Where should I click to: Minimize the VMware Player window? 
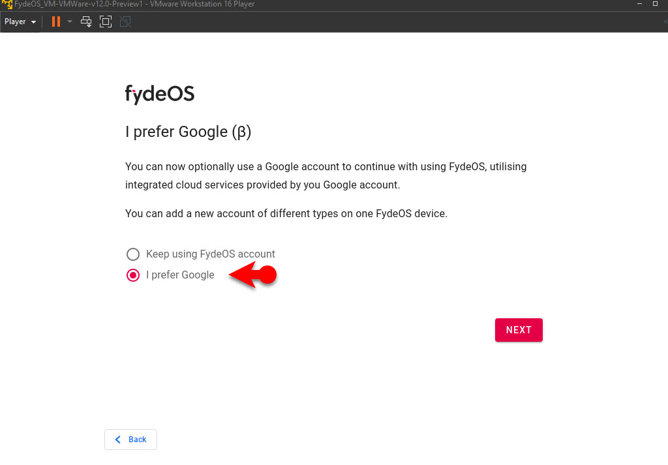[x=639, y=4]
